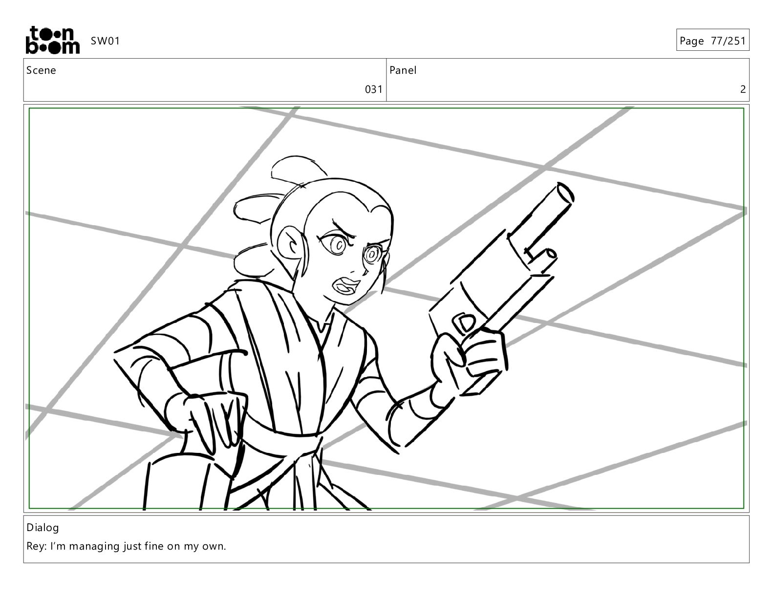The width and height of the screenshot is (774, 598).
Task: Click the storyboard panel drawing of Rey
Action: click(x=386, y=308)
